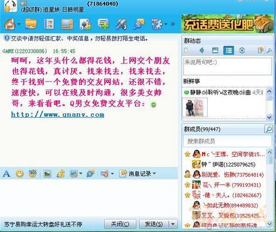Click the circular target icon in group dynamics
The height and width of the screenshot is (232, 276).
tap(242, 50)
